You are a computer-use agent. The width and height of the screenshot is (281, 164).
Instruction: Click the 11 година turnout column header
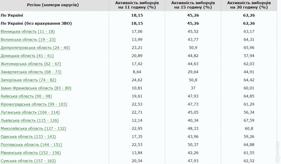(137, 5)
